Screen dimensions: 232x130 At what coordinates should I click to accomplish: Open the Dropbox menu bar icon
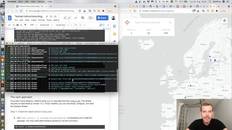click(148, 1)
